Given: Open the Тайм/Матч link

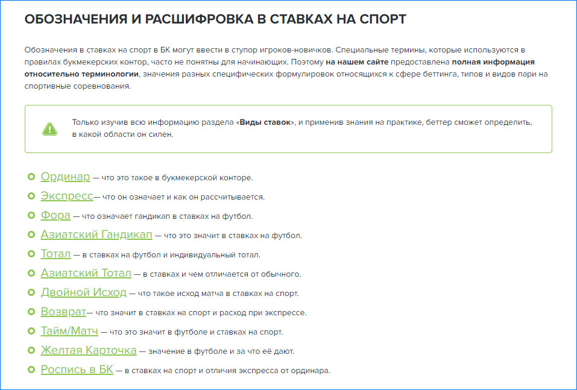Looking at the screenshot, I should (69, 331).
